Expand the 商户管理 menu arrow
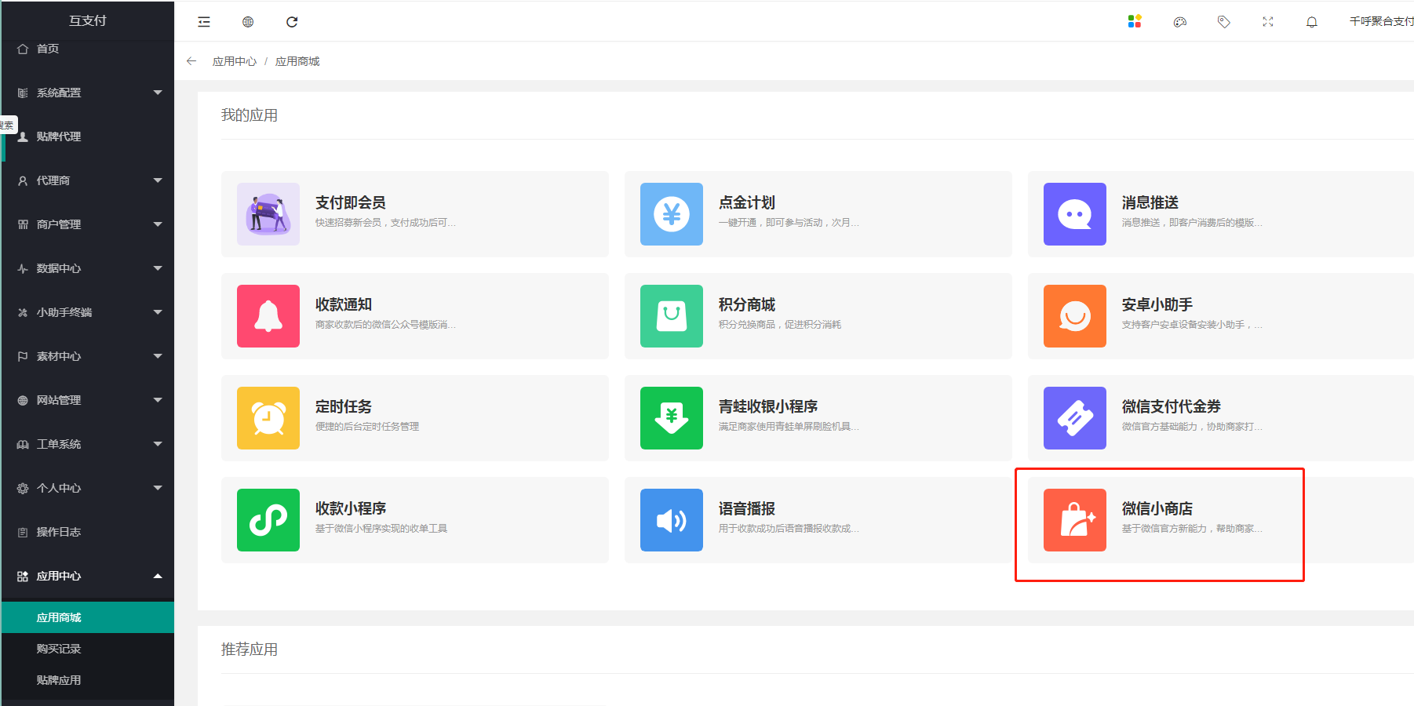 pyautogui.click(x=158, y=224)
